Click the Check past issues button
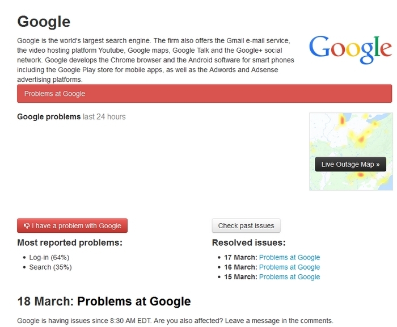The height and width of the screenshot is (327, 397). 246,225
